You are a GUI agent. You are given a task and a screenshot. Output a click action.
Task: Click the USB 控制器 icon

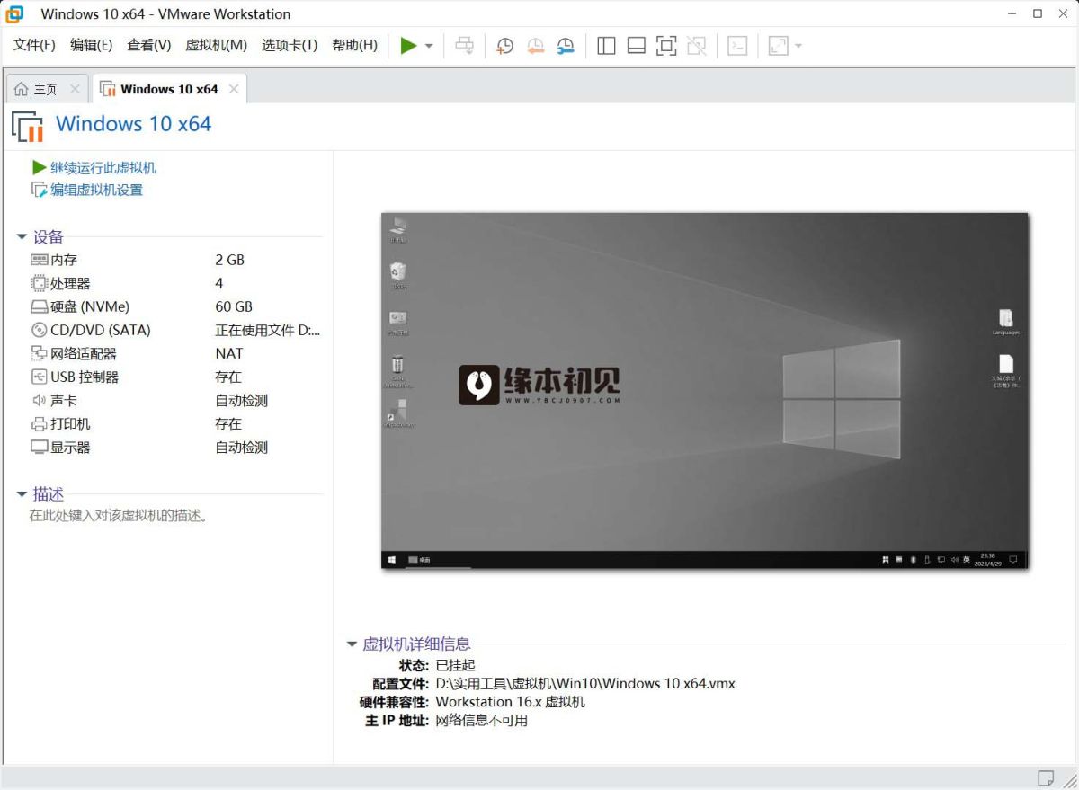39,377
